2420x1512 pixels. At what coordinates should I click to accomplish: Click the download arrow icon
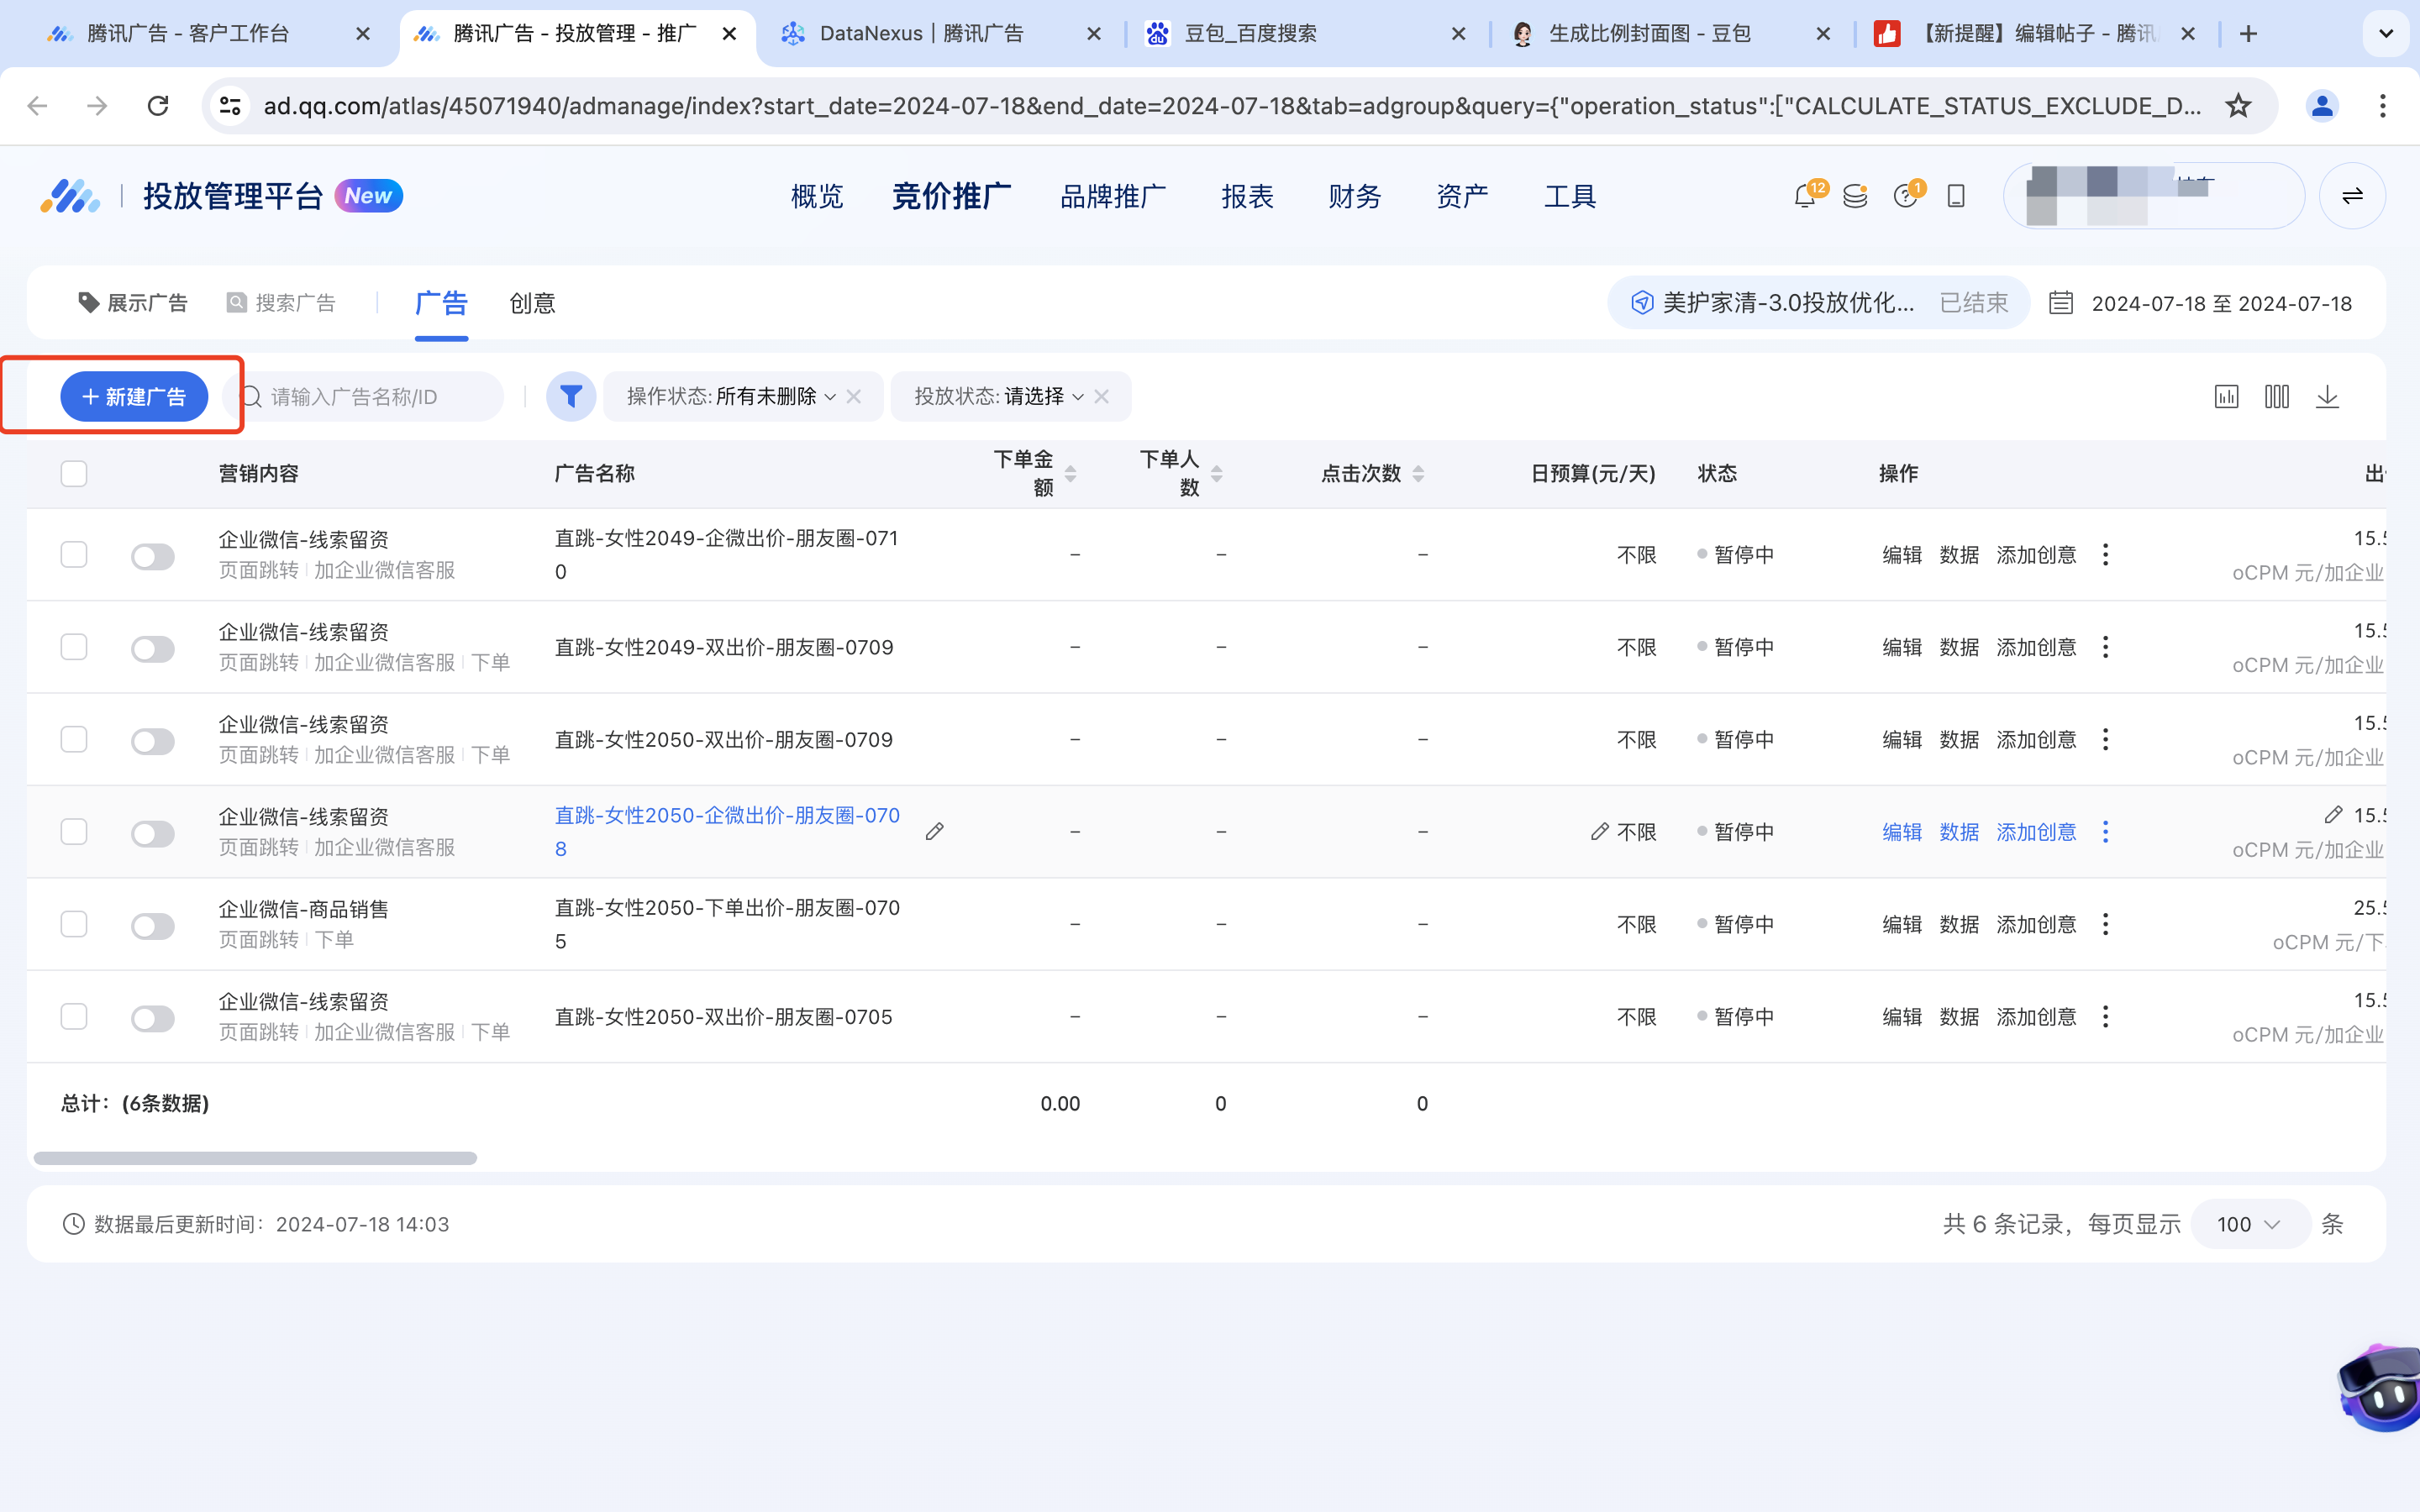[2327, 397]
